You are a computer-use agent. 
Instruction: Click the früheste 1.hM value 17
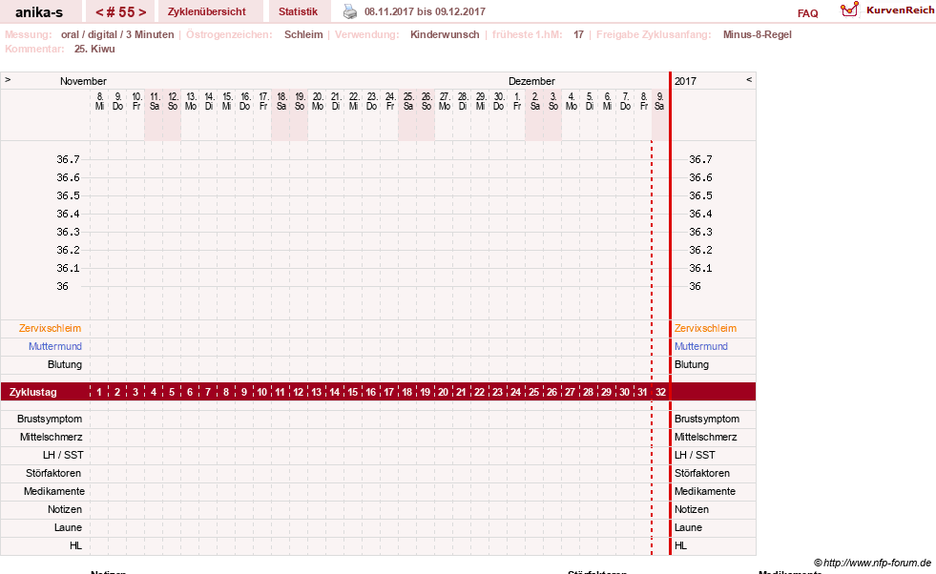(x=578, y=34)
